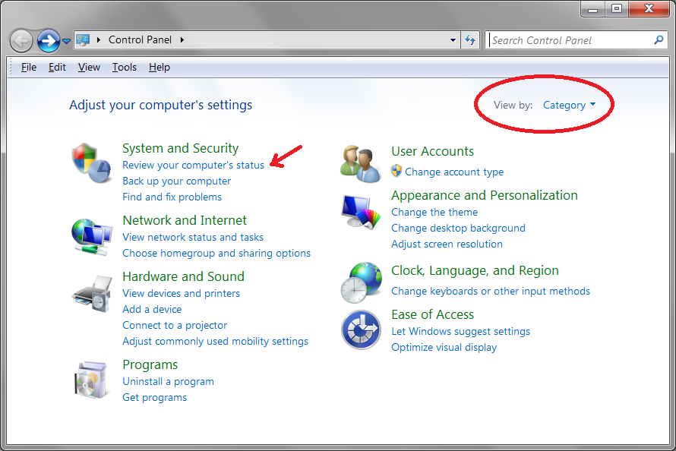676x451 pixels.
Task: Open Review your computer's status
Action: click(193, 165)
